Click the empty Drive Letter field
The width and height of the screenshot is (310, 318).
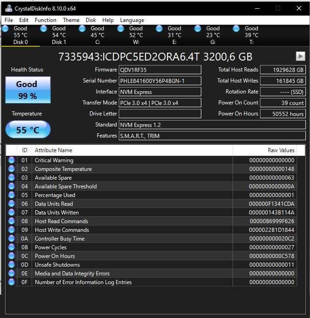point(160,114)
